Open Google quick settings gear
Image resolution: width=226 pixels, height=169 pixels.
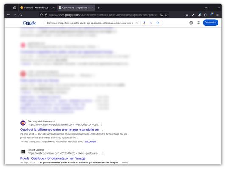tap(191, 23)
